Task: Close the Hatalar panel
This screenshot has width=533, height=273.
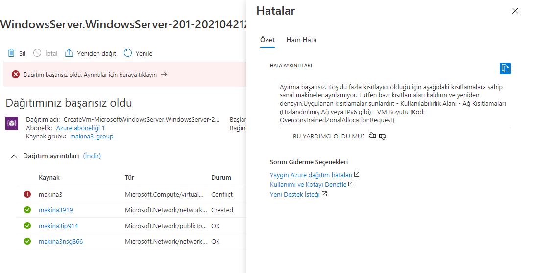Action: (x=515, y=11)
